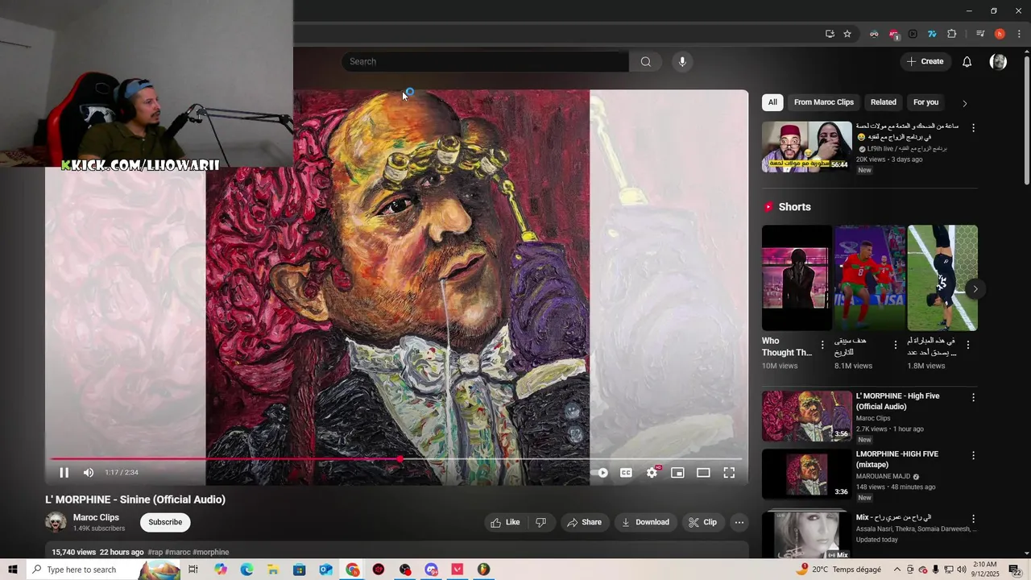Show the next Shorts with the arrow
The image size is (1031, 580).
point(975,288)
